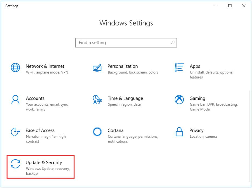Click 'Your accounts, email, sync' description
This screenshot has width=252, height=188.
point(47,107)
